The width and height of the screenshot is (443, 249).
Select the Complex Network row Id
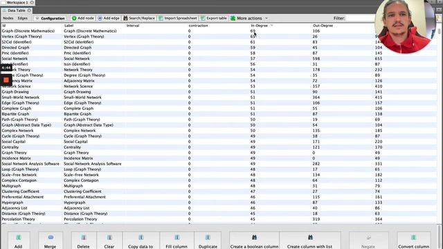pos(17,131)
